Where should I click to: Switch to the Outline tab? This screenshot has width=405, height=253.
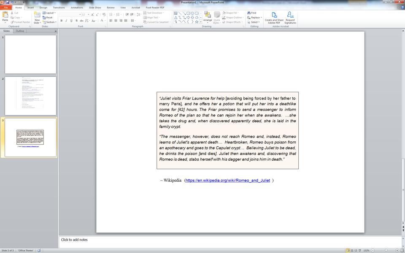(x=20, y=31)
